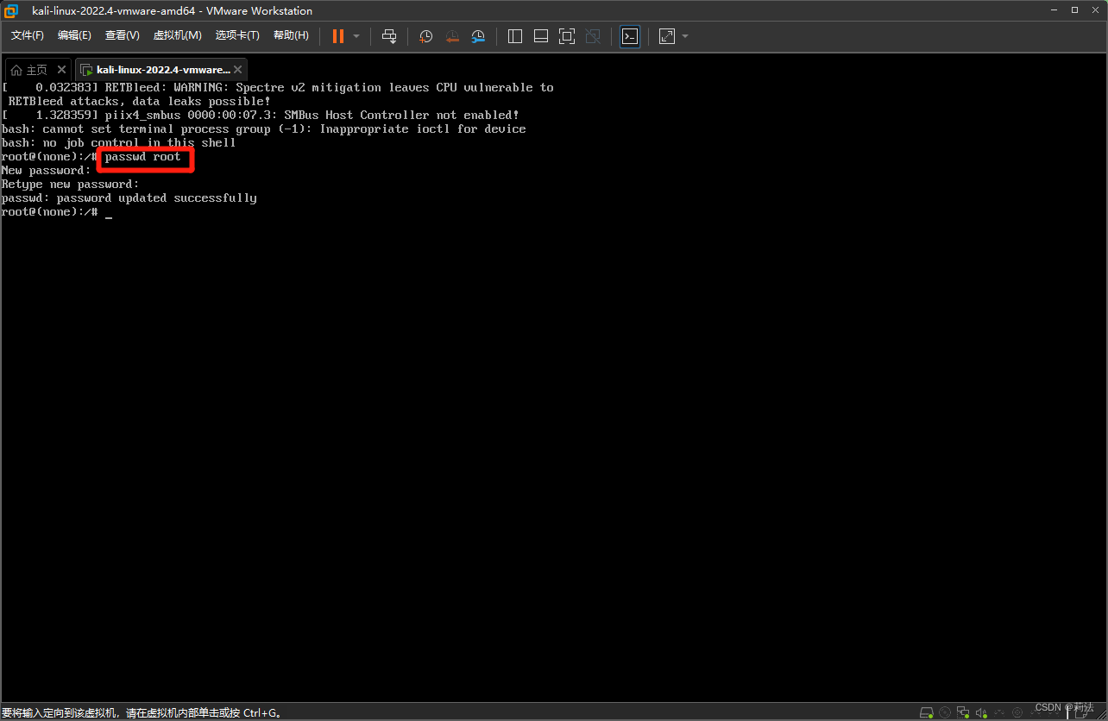Open the 虚拟机(M) menu
Screen dimensions: 1108x721
(177, 35)
